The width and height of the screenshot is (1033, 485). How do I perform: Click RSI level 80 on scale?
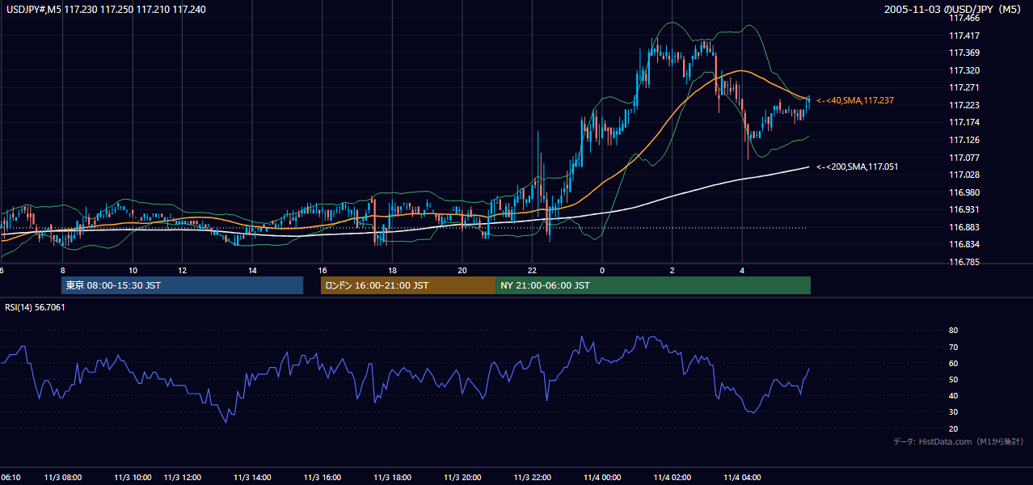click(x=953, y=331)
